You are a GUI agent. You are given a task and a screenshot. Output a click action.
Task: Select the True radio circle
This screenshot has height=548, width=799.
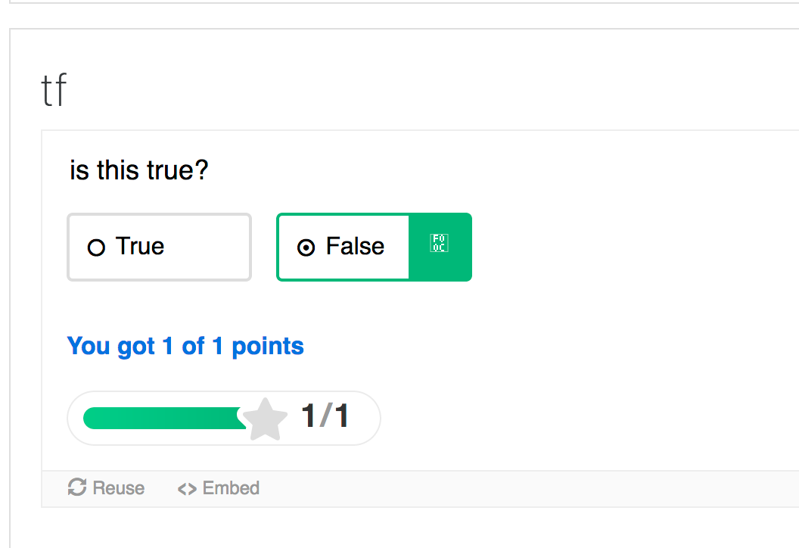point(96,248)
